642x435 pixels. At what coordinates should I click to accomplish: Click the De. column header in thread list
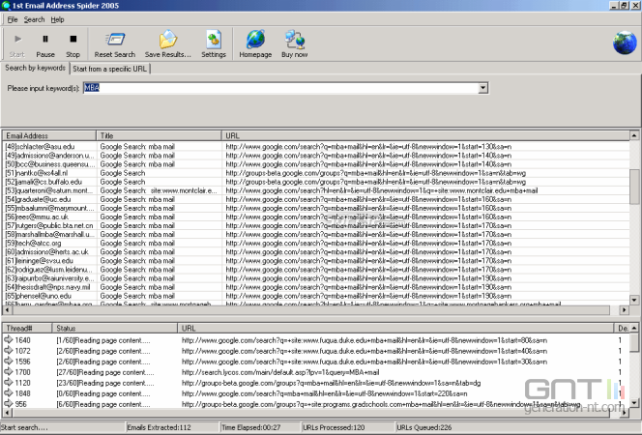pyautogui.click(x=623, y=329)
